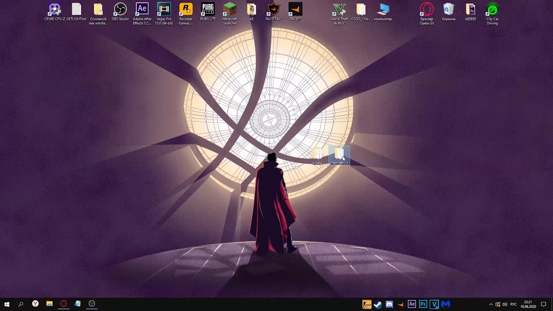Select the AEEEEE file icon
This screenshot has width=553, height=311.
point(470,12)
